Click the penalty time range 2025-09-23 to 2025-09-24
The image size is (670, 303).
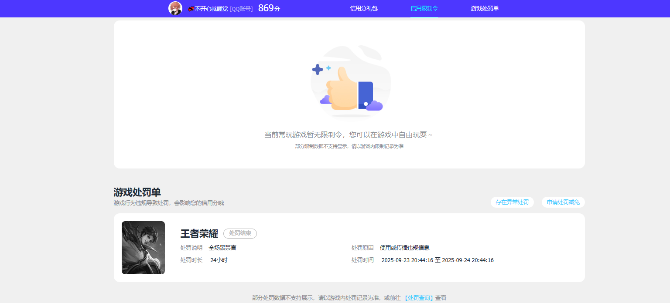point(438,260)
